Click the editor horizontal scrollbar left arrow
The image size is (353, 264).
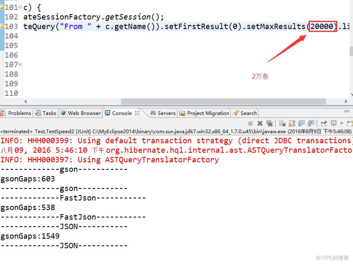click(26, 101)
